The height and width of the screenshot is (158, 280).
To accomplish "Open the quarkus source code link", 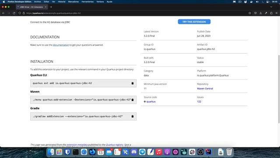I will click(x=151, y=101).
